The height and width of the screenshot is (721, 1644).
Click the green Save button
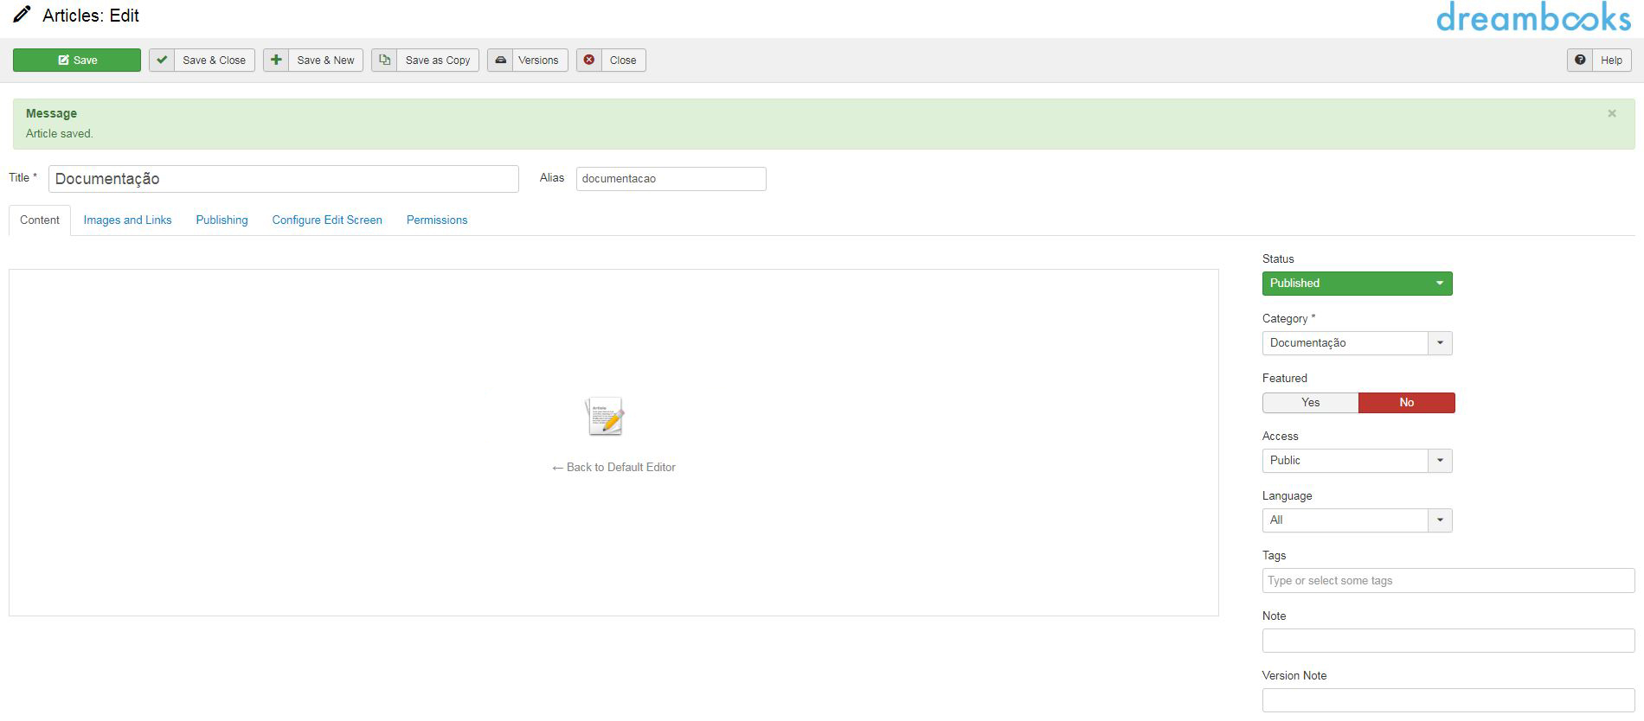click(77, 61)
